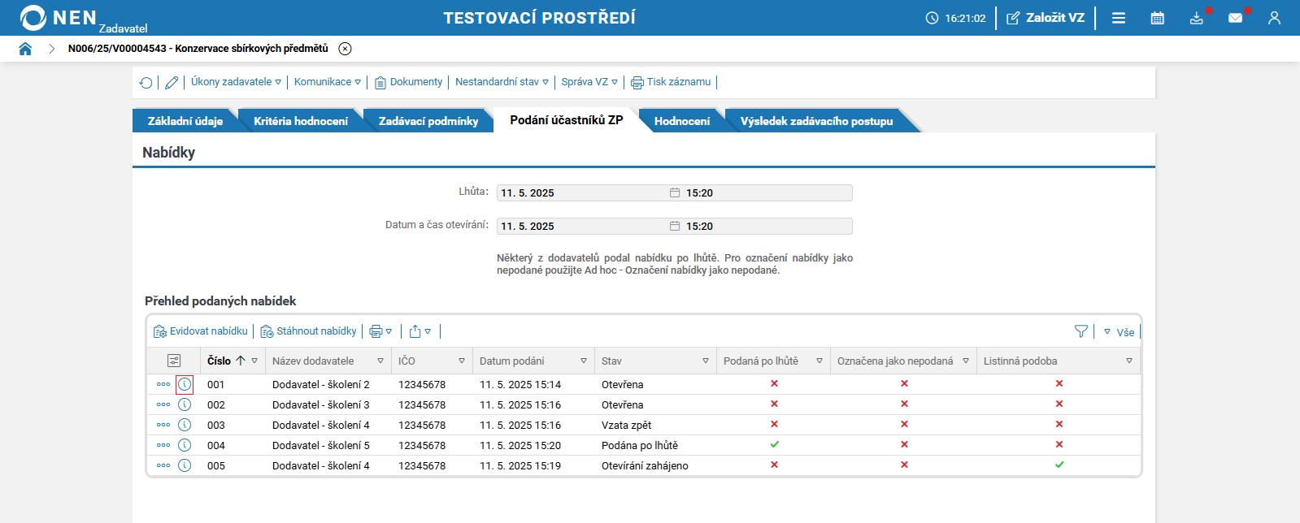
Task: Click Stáhnout nabídky button
Action: 308,331
